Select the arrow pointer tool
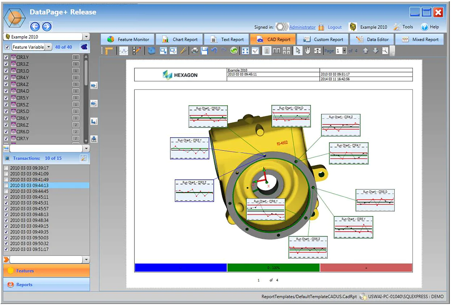 [298, 51]
